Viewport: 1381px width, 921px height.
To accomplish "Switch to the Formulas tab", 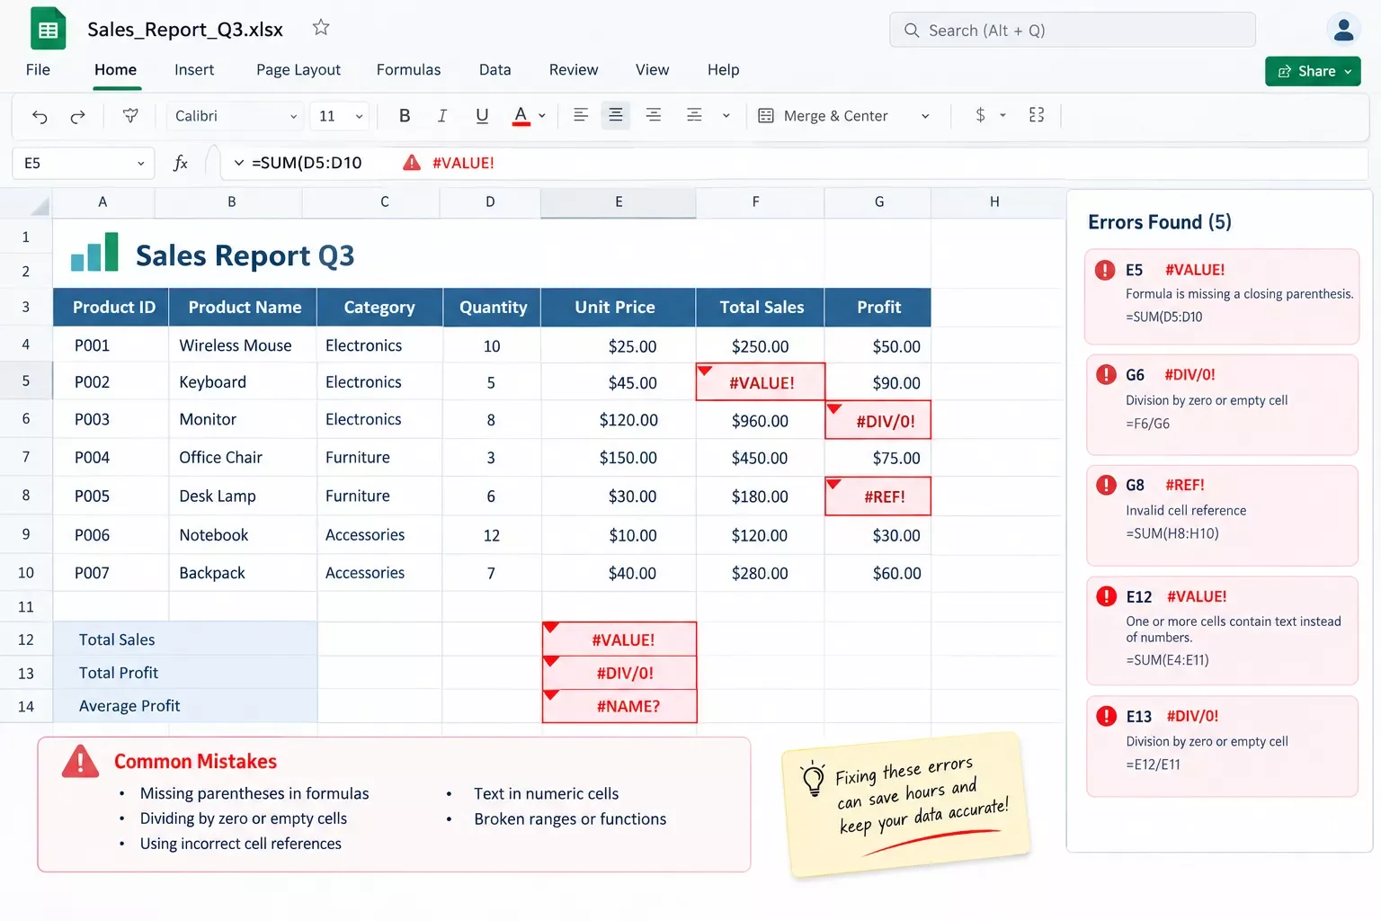I will click(408, 69).
